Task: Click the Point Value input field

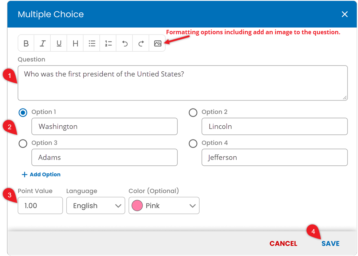Action: coord(40,205)
